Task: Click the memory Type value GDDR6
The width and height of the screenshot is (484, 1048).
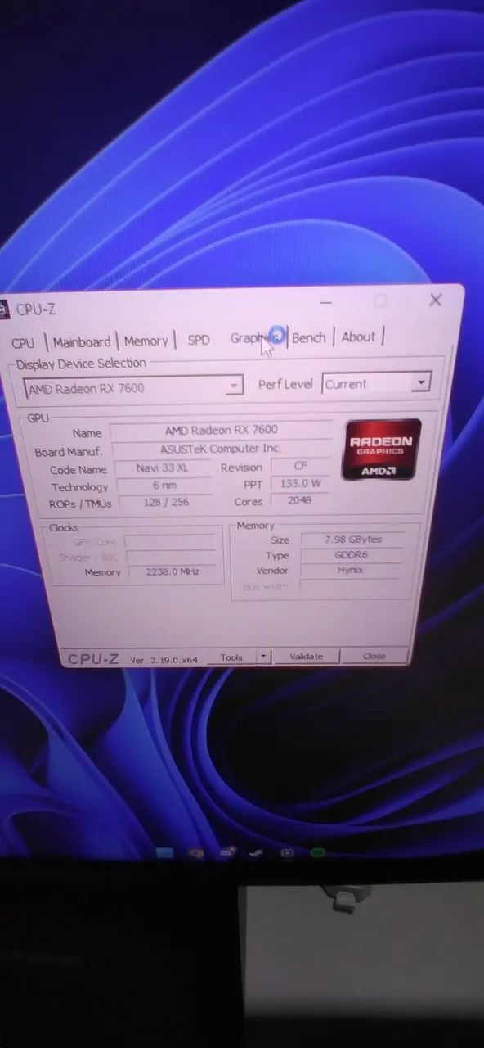Action: point(351,555)
